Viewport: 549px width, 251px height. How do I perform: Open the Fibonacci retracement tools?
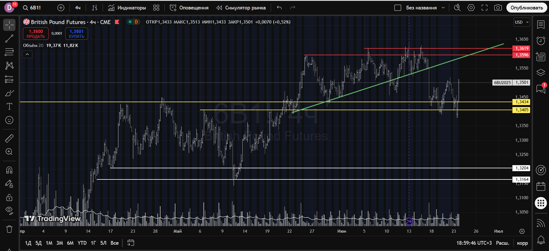click(x=9, y=52)
